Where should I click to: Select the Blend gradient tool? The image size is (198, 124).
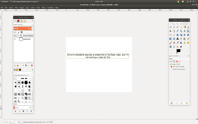(x=185, y=39)
